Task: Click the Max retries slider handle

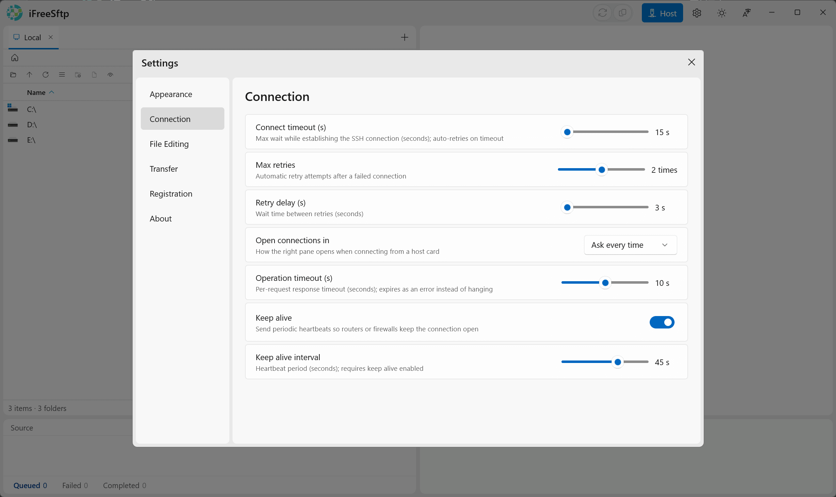Action: (x=602, y=170)
